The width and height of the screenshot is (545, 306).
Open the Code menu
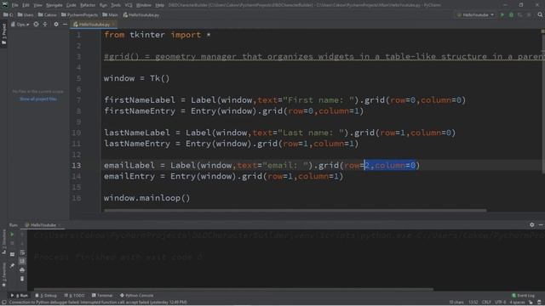(x=71, y=5)
